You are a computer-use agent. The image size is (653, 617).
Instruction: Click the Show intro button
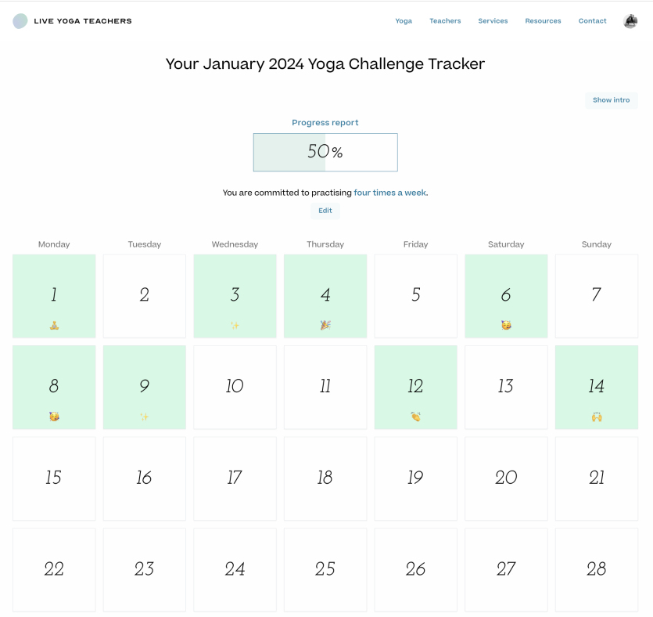point(612,100)
